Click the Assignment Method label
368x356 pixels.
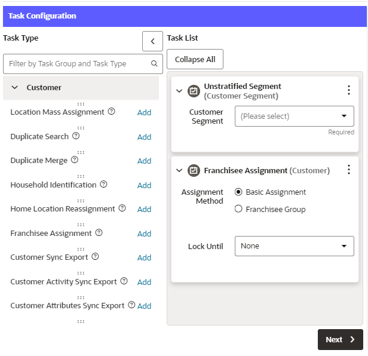tap(202, 197)
